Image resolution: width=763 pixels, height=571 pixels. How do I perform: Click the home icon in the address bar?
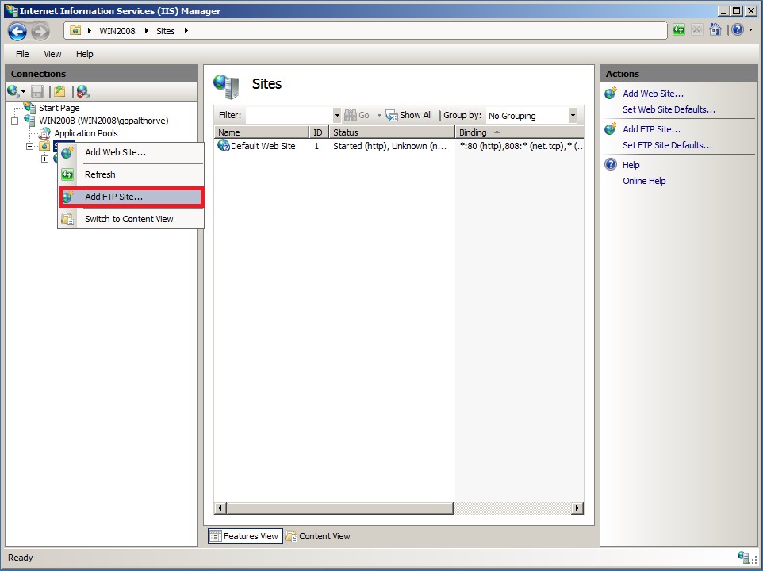[715, 30]
